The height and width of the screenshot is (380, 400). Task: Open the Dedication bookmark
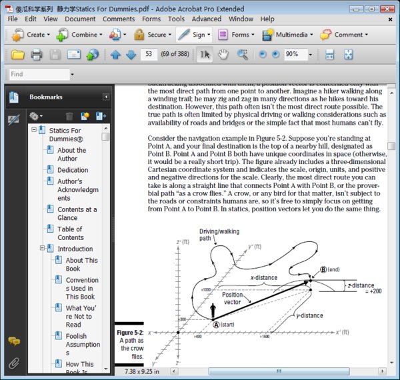click(73, 170)
